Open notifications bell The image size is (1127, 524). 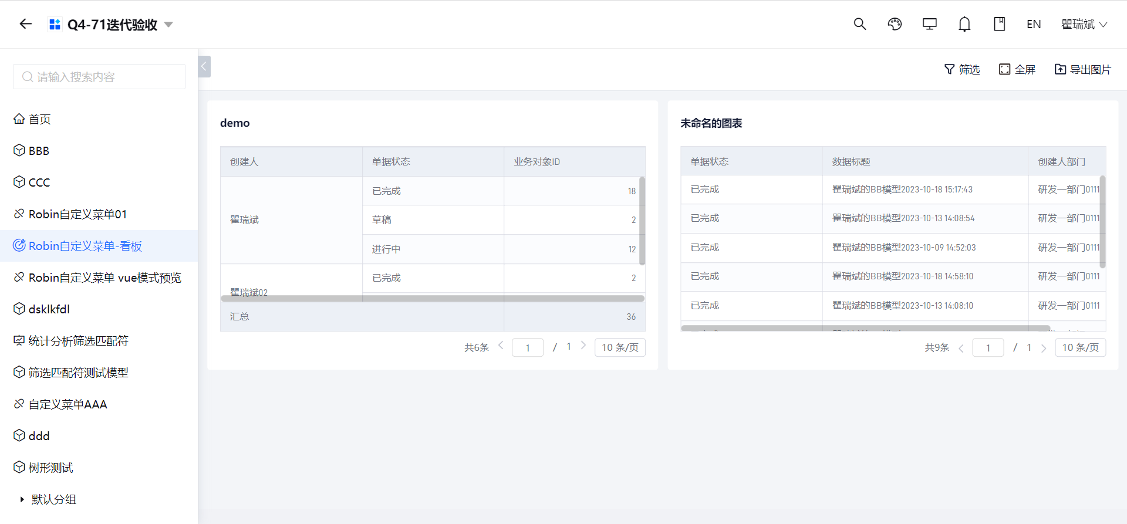(x=964, y=24)
